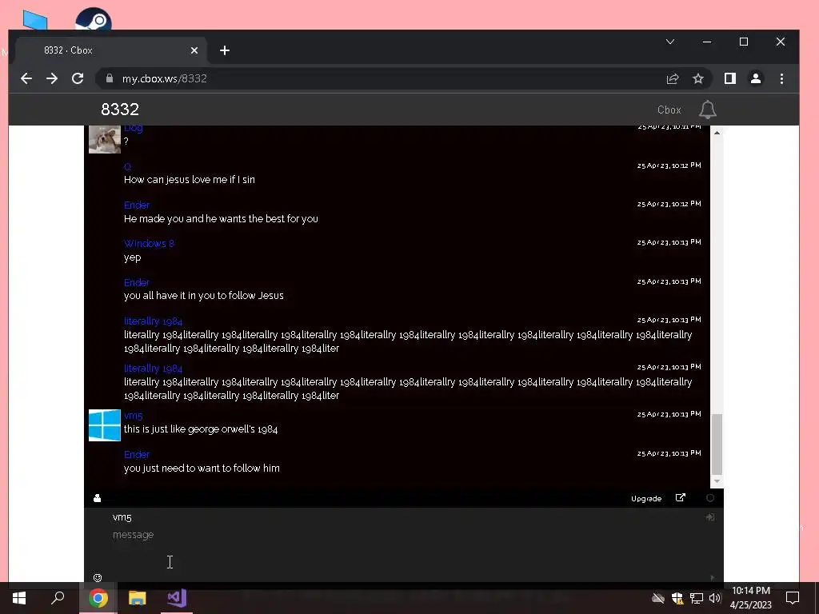Open taskbar search

(x=58, y=598)
